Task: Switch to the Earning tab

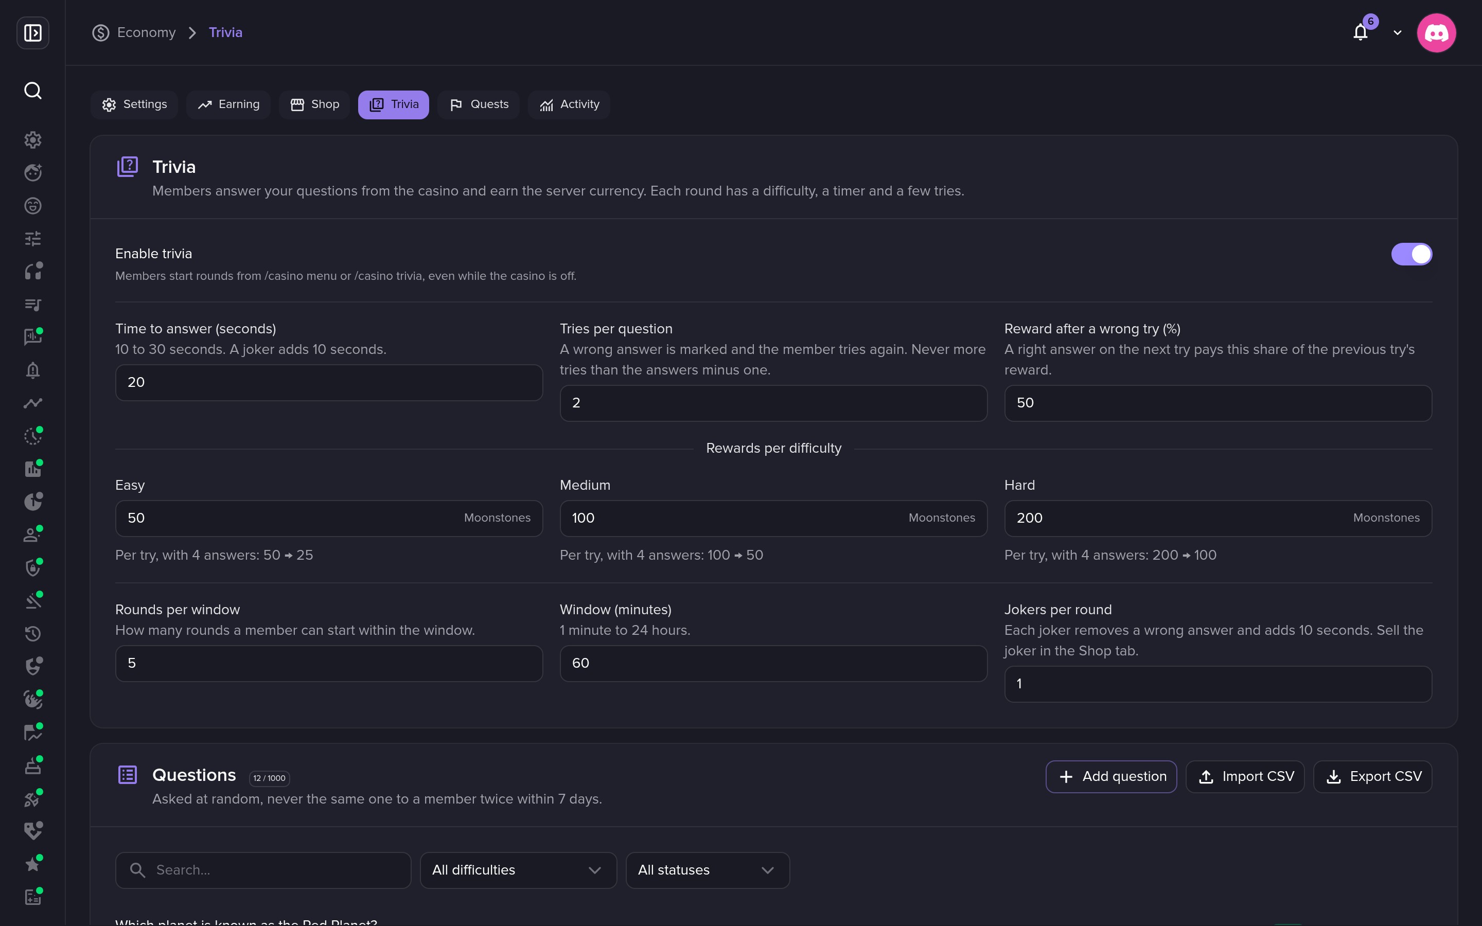Action: click(x=228, y=105)
